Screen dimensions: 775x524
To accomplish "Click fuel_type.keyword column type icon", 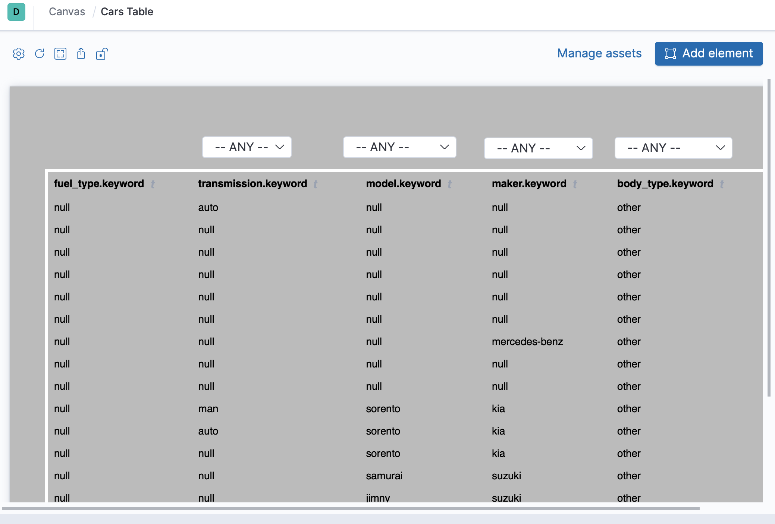I will click(x=153, y=184).
